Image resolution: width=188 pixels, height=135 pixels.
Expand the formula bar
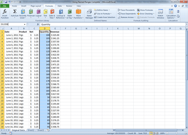[187, 24]
